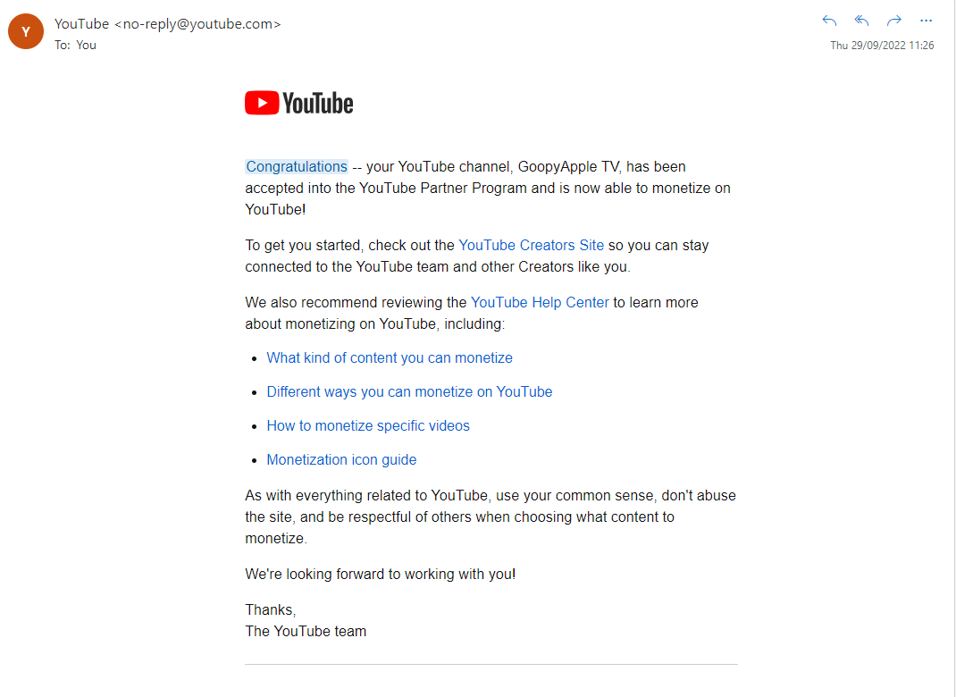The height and width of the screenshot is (697, 956).
Task: Open 'How to monetize specific videos' link
Action: click(x=368, y=425)
